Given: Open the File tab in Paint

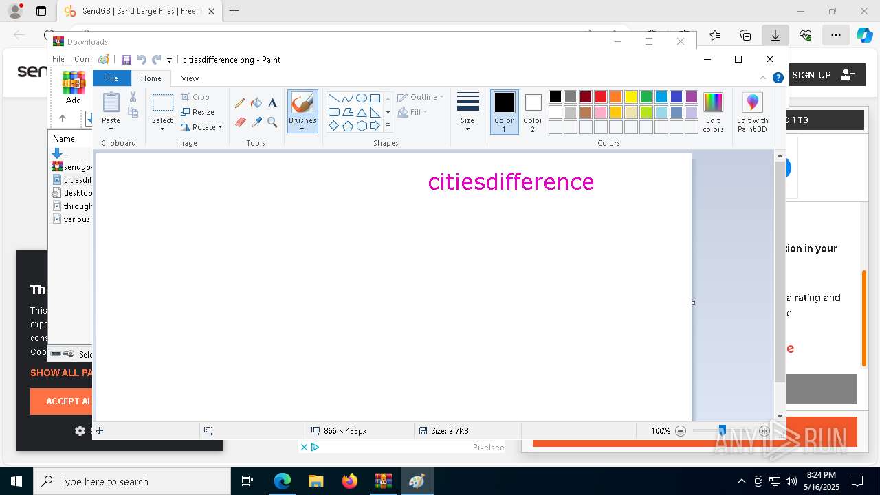Looking at the screenshot, I should [x=111, y=78].
